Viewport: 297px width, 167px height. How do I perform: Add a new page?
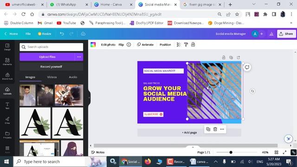pos(189,133)
